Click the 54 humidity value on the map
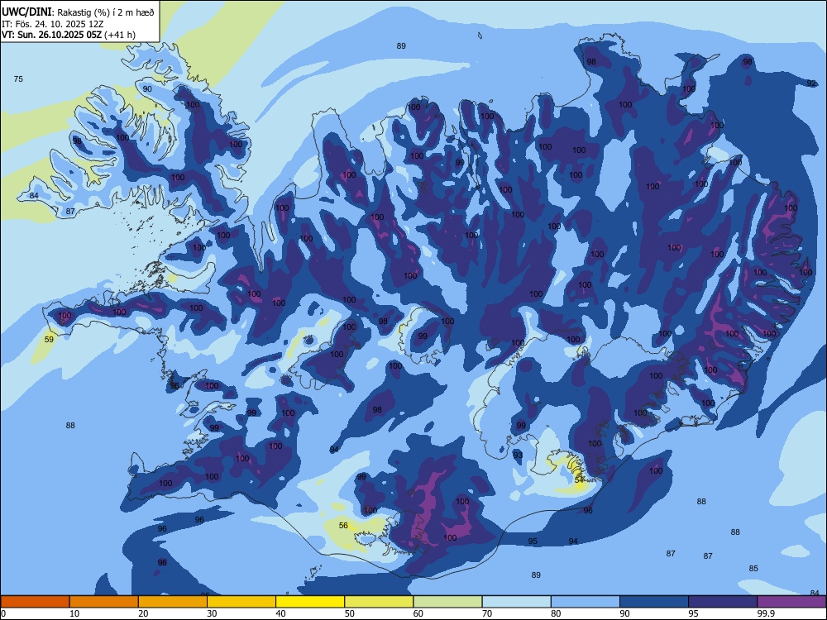The image size is (827, 620). click(579, 480)
